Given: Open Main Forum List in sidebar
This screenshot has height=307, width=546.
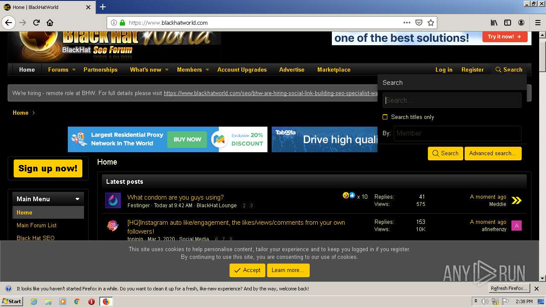Looking at the screenshot, I should [x=37, y=225].
